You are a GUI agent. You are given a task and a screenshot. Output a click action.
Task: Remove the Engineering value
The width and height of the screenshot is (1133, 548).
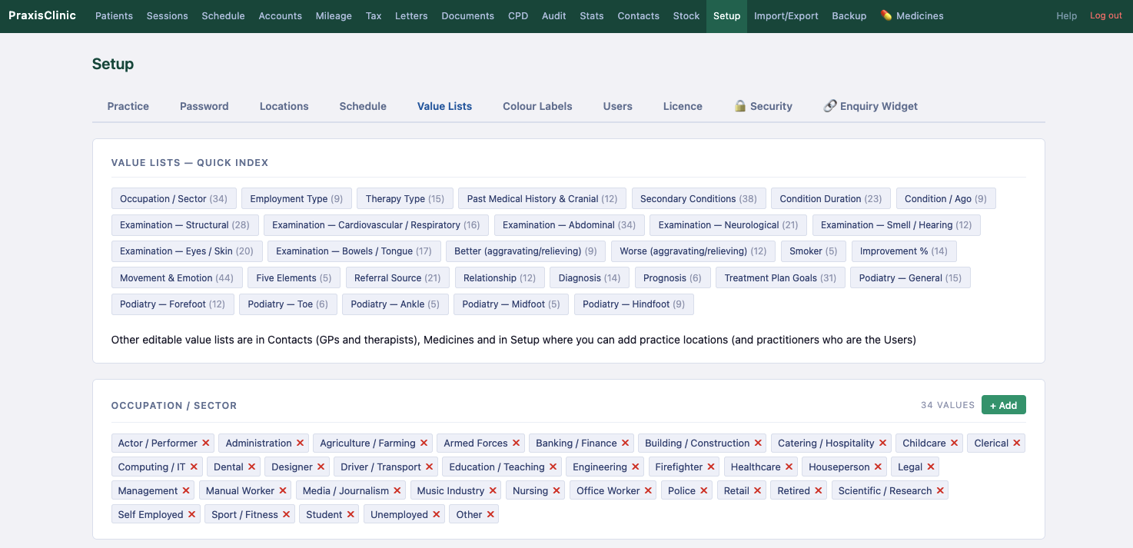tap(635, 467)
